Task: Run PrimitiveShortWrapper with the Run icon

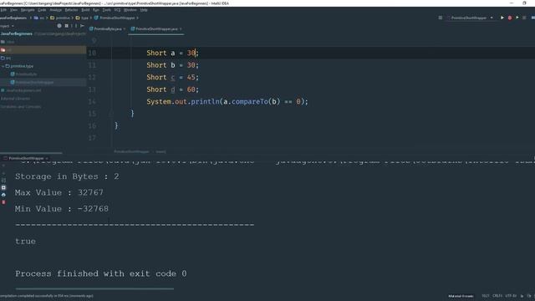Action: tap(502, 18)
